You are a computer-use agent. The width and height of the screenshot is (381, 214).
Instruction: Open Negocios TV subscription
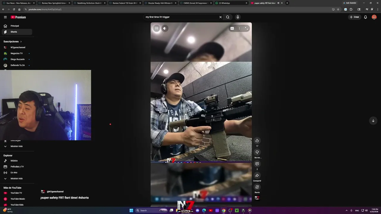[x=17, y=53]
